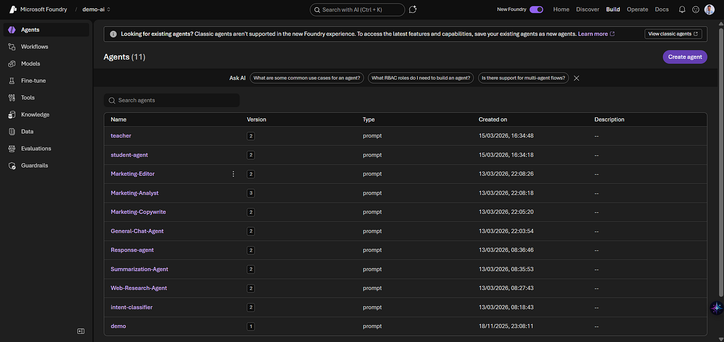Go to Workflows in the sidebar

click(x=34, y=46)
